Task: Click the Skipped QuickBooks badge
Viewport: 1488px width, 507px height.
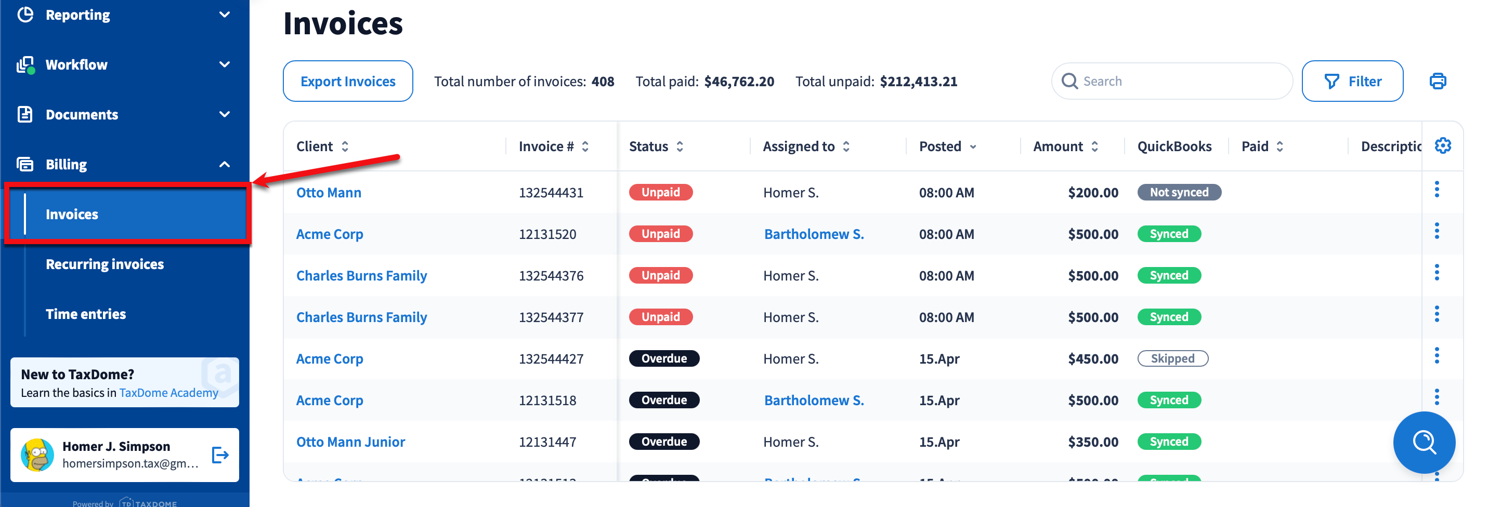Action: (x=1172, y=358)
